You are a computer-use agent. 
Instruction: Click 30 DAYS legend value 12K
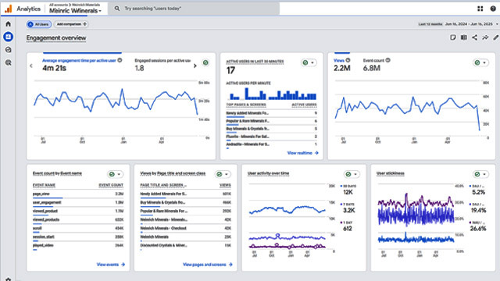pyautogui.click(x=348, y=192)
